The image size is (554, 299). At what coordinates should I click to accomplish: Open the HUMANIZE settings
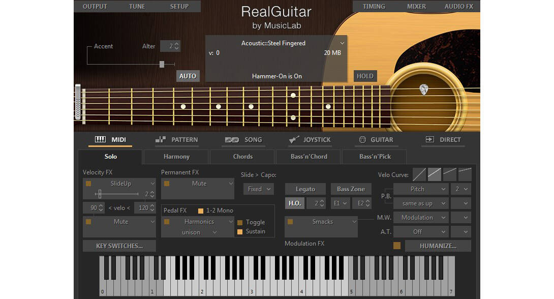(438, 246)
